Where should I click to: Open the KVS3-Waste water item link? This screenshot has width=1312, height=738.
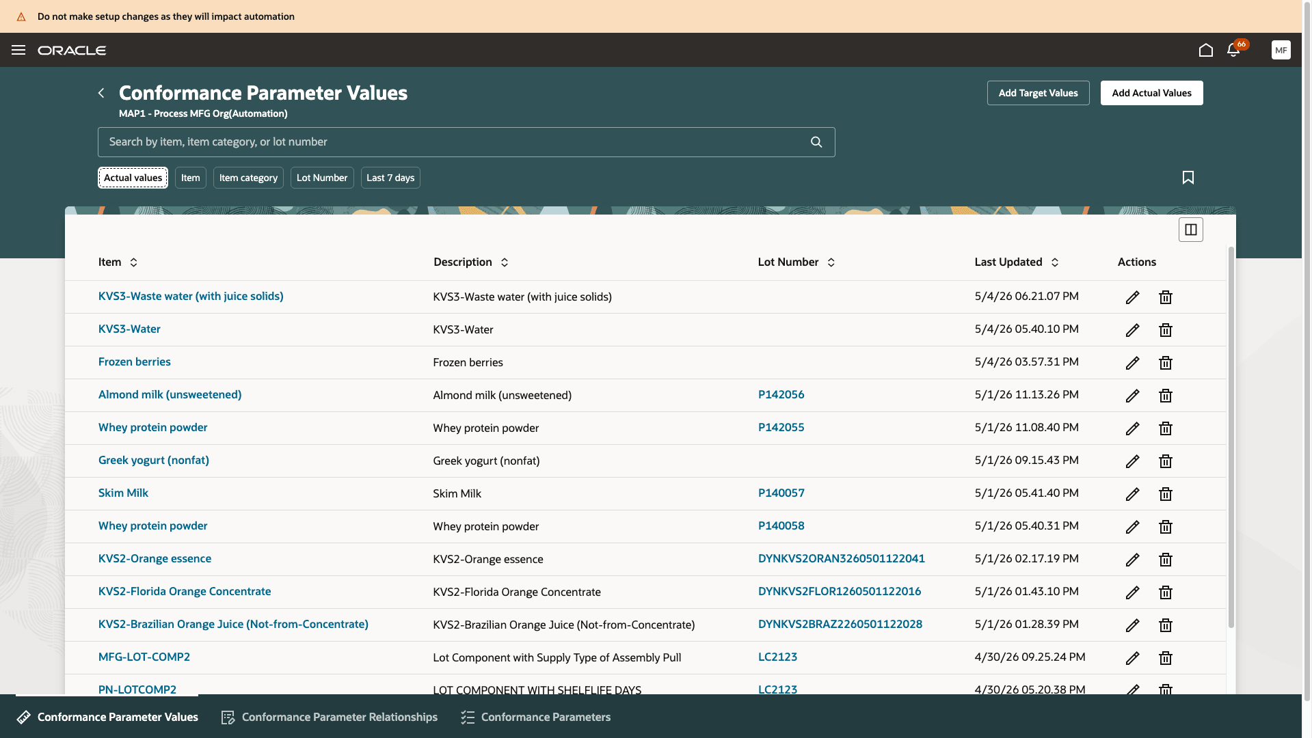click(191, 296)
